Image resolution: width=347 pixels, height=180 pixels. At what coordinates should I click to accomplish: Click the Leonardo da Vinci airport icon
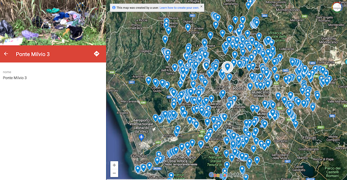click(141, 137)
